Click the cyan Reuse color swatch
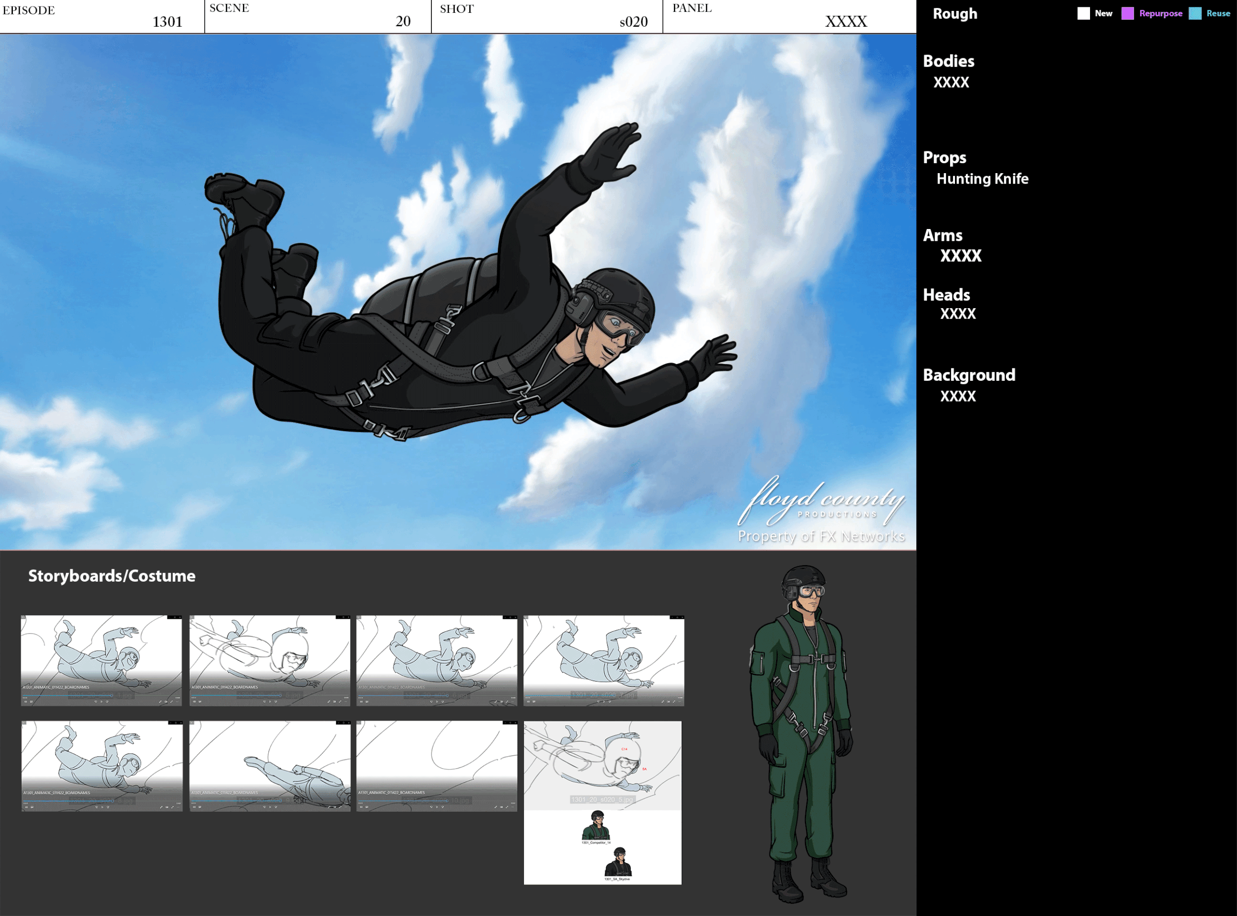Screen dimensions: 1237x916 click(x=1195, y=13)
